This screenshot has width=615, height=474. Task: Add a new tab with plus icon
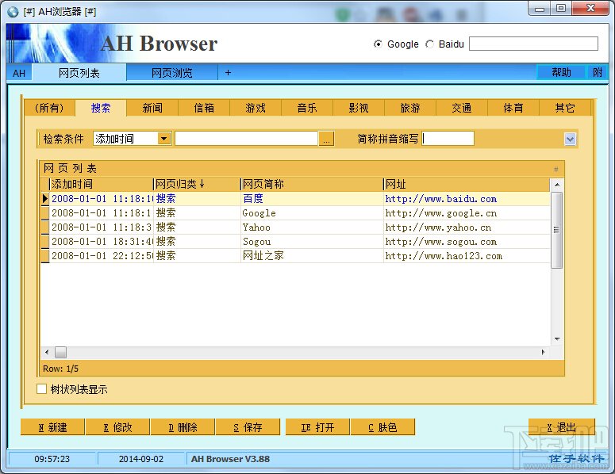pos(228,73)
